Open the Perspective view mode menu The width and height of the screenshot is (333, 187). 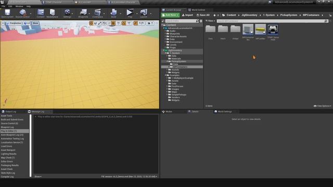pyautogui.click(x=14, y=23)
